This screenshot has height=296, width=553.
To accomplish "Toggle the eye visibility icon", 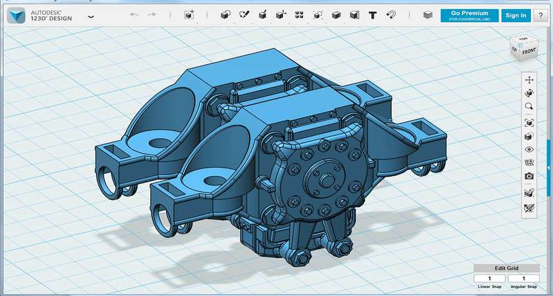I will point(529,149).
